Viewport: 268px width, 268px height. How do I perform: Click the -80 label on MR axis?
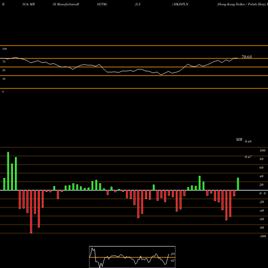262,228
